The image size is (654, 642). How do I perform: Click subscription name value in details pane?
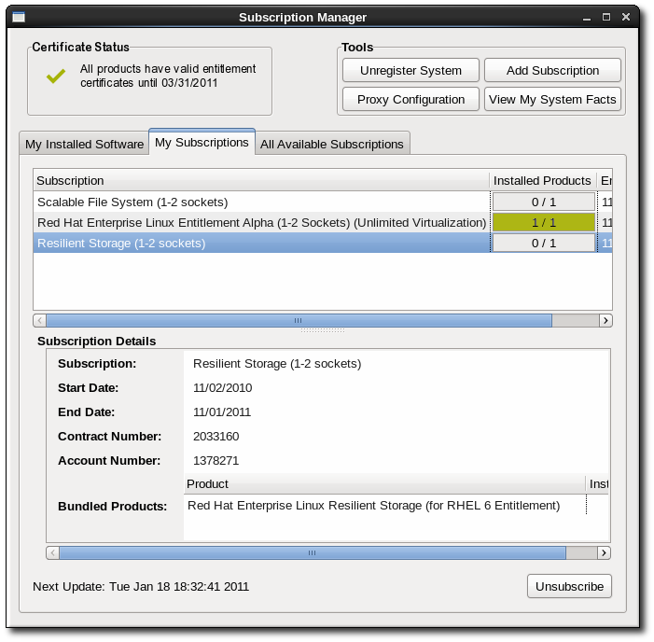click(x=277, y=363)
